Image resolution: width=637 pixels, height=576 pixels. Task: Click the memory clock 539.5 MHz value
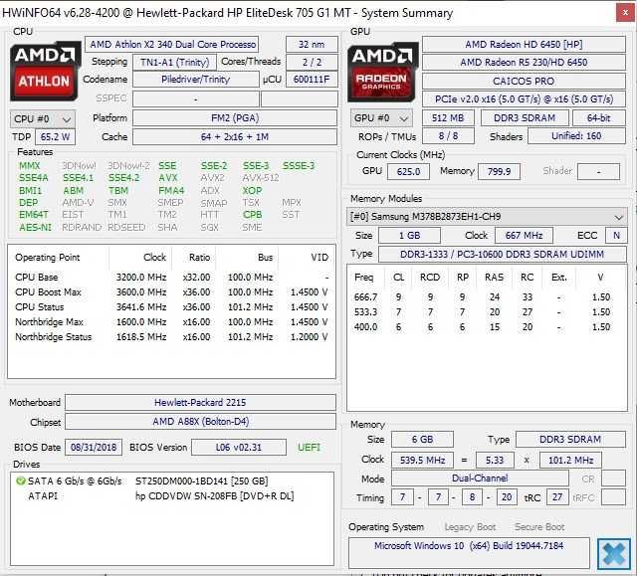422,460
